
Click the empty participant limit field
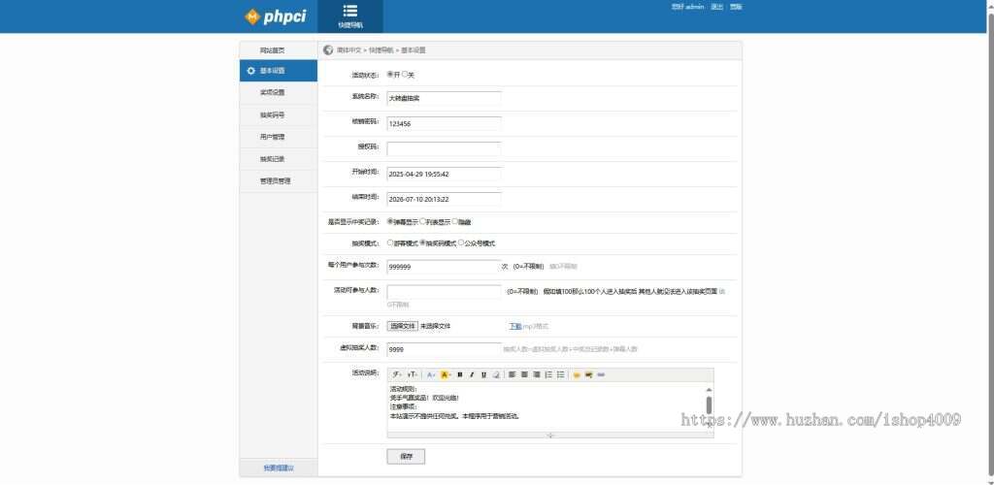coord(444,292)
